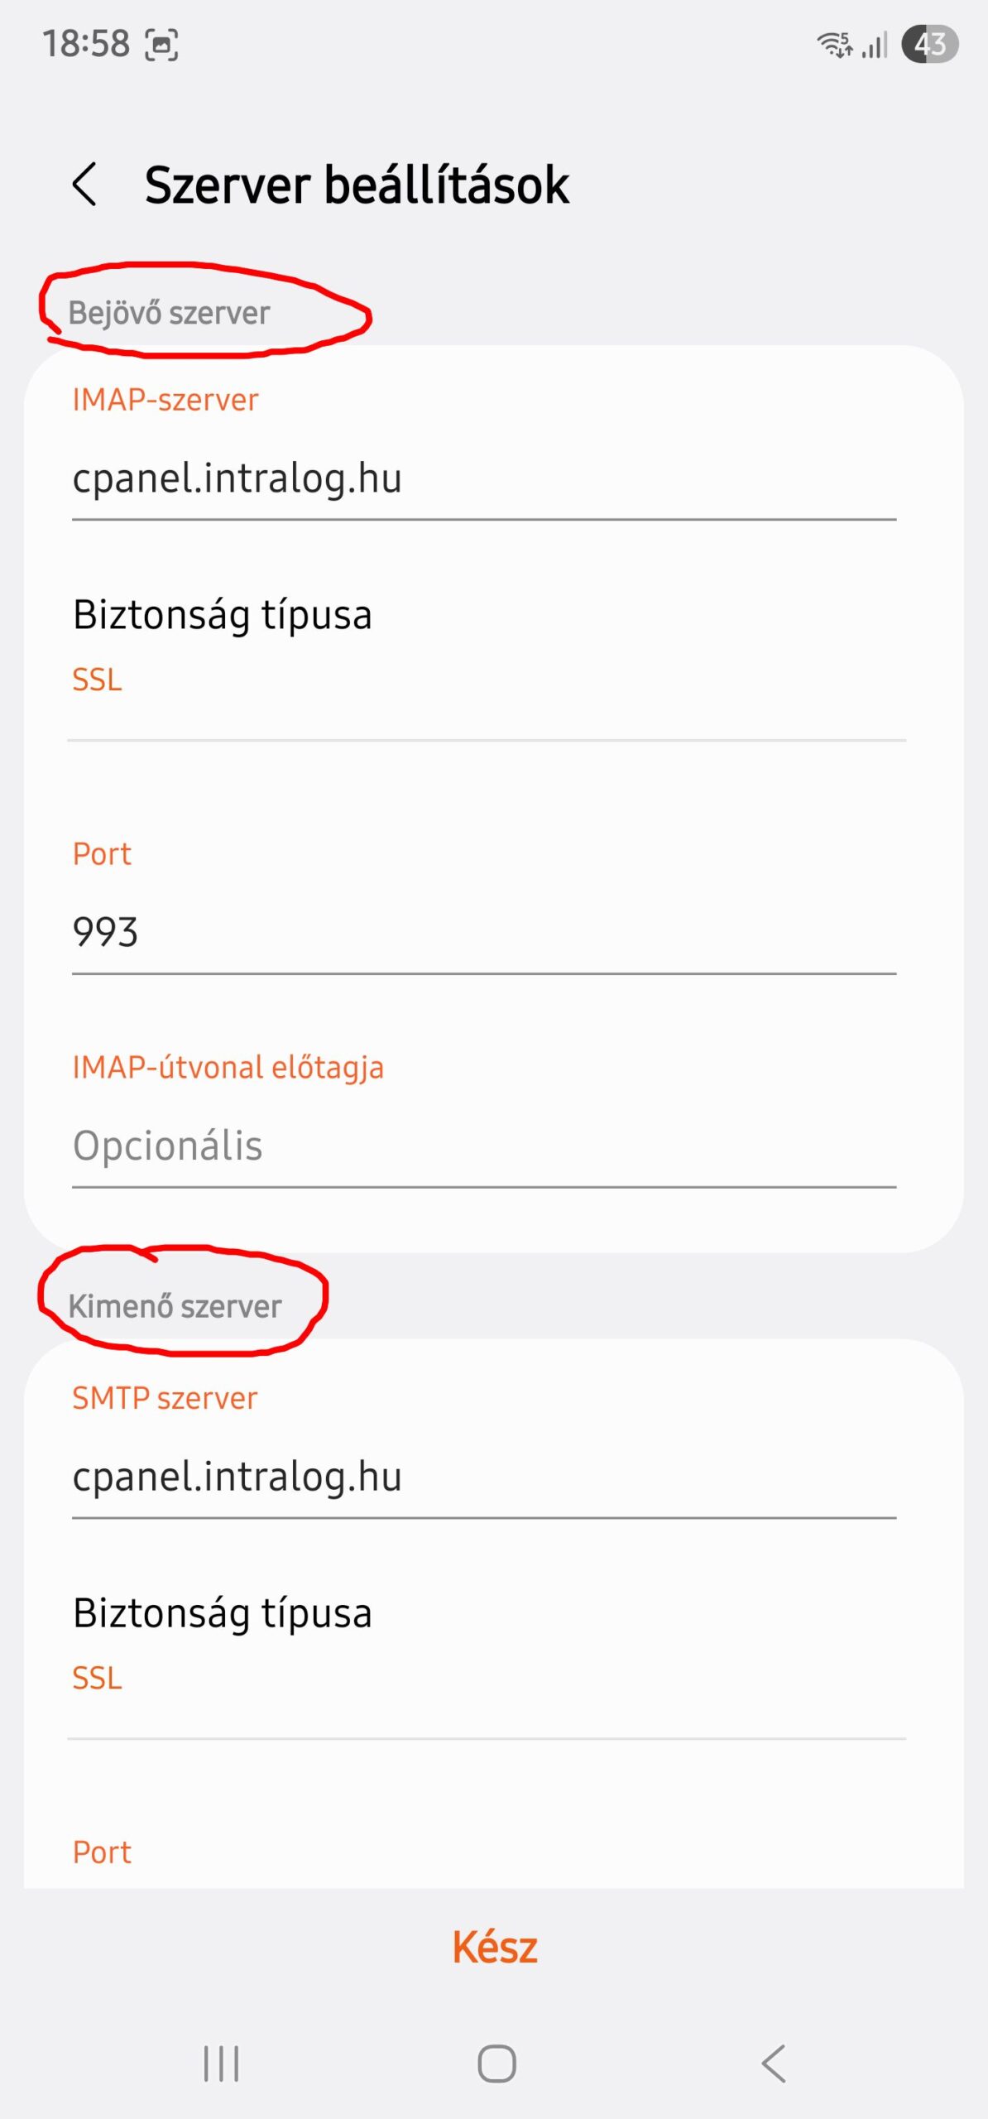
Task: Tap the Kimenő szerver section header
Action: [175, 1306]
